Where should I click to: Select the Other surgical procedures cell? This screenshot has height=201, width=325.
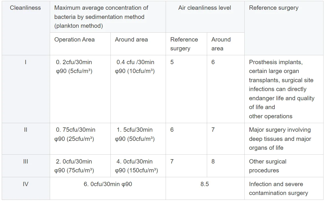267,166
